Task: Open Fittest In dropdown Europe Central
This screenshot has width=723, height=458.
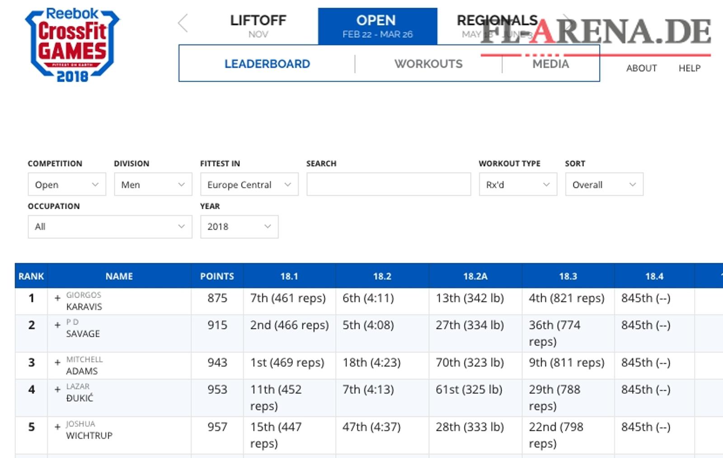Action: 249,184
